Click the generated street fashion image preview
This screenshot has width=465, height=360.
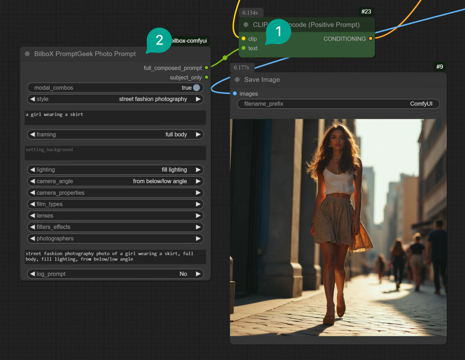(x=338, y=227)
